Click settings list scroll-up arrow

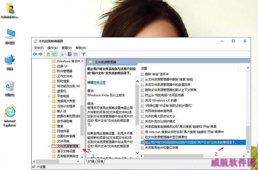click(248, 68)
